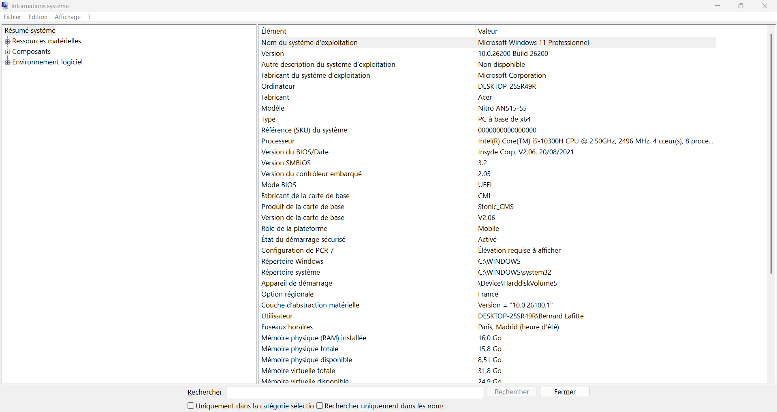Select the Répertoire Windows row
This screenshot has width=777, height=412.
[487, 261]
